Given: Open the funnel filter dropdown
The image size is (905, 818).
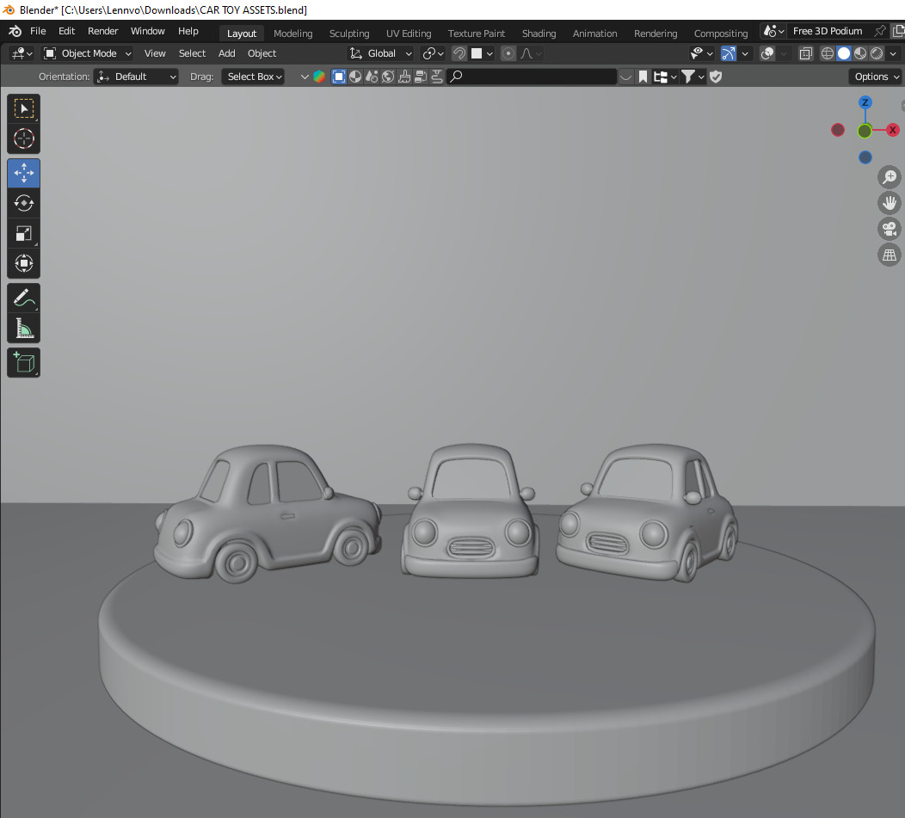Looking at the screenshot, I should point(693,77).
